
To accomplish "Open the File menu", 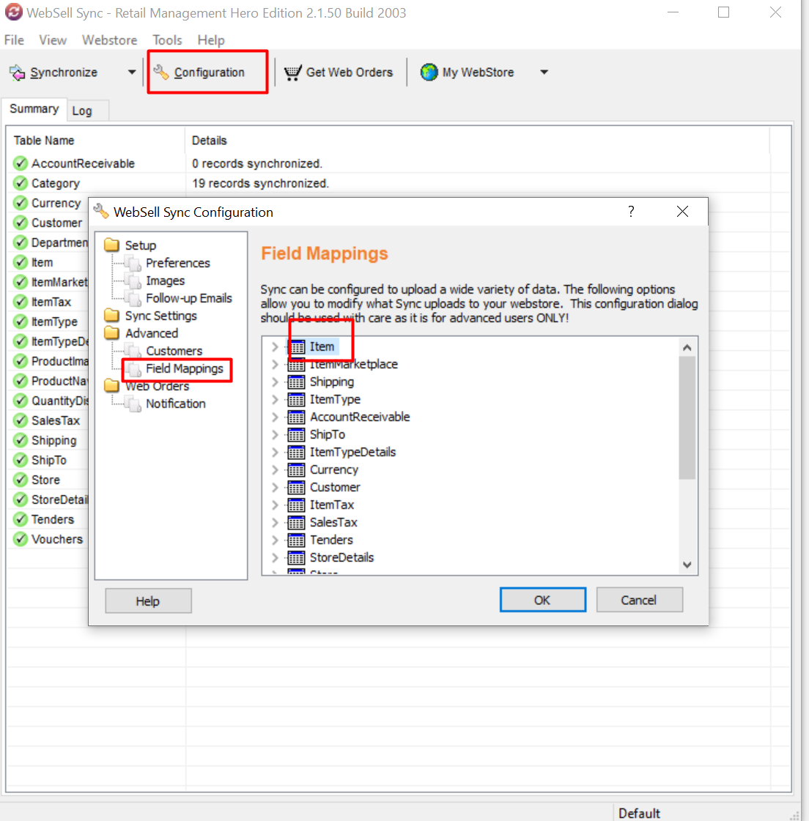I will [14, 40].
